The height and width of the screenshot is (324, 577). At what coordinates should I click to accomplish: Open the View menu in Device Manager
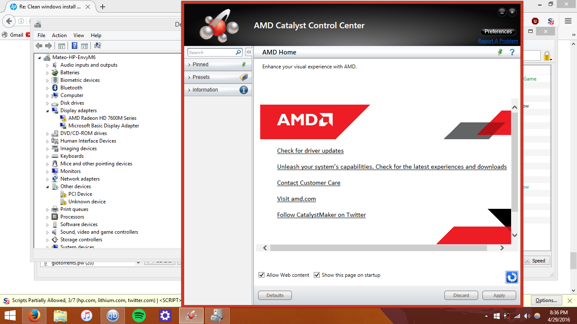pos(79,35)
